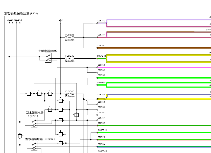Click connector label C0575-4
This screenshot has width=211, height=153.
(102, 95)
